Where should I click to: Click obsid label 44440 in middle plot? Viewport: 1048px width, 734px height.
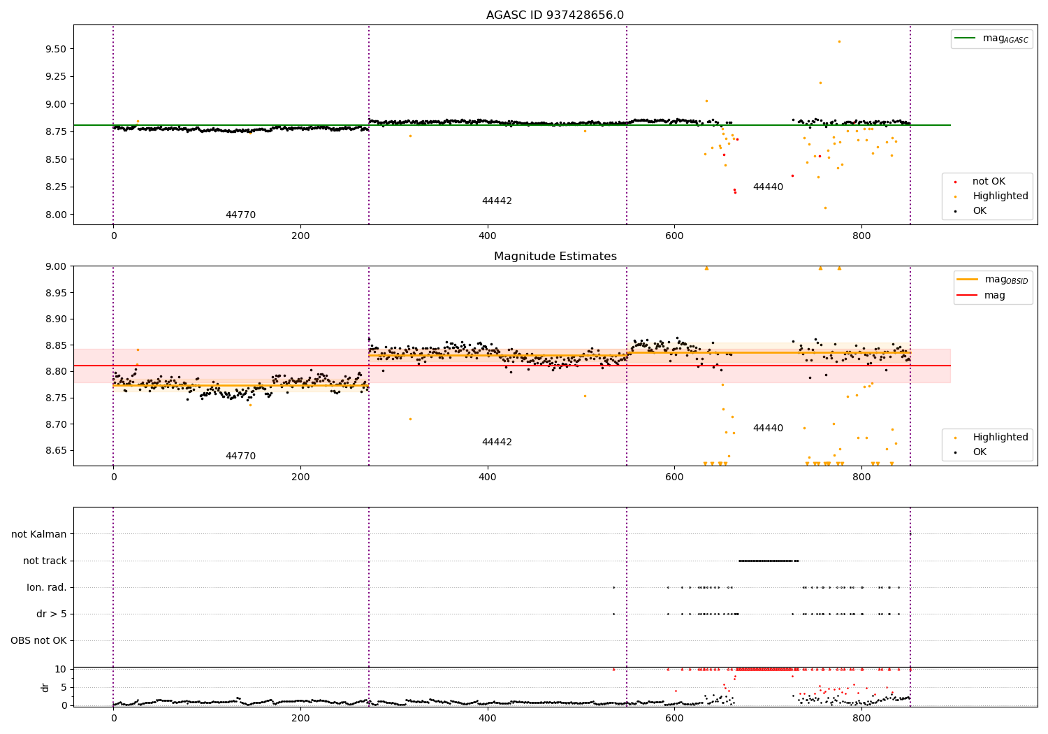768,429
